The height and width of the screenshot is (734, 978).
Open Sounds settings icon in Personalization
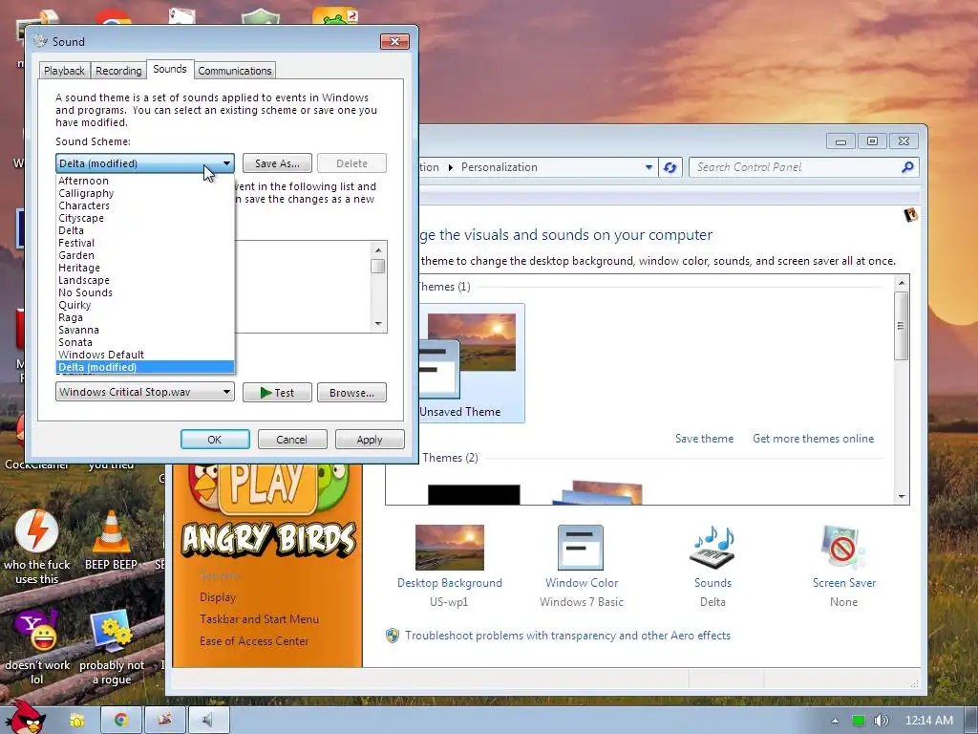coord(712,566)
